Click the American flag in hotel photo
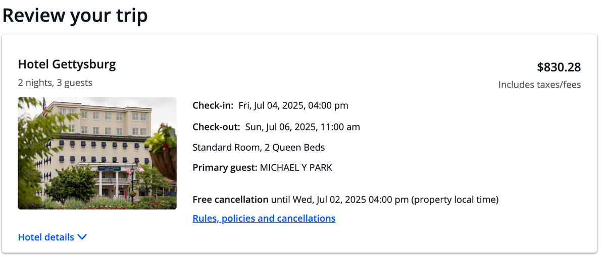The height and width of the screenshot is (257, 606). click(44, 106)
